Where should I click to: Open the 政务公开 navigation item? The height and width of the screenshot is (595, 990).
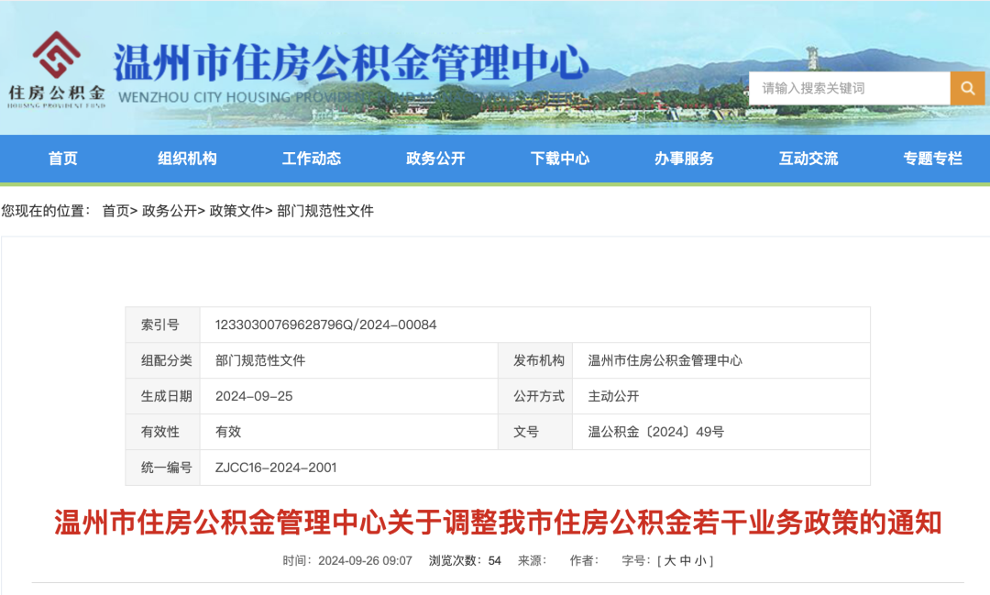tap(435, 159)
